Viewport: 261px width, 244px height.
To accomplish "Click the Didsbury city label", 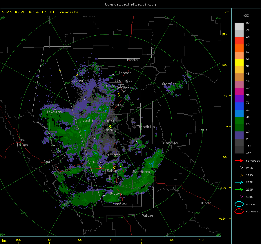I will click(109, 130).
